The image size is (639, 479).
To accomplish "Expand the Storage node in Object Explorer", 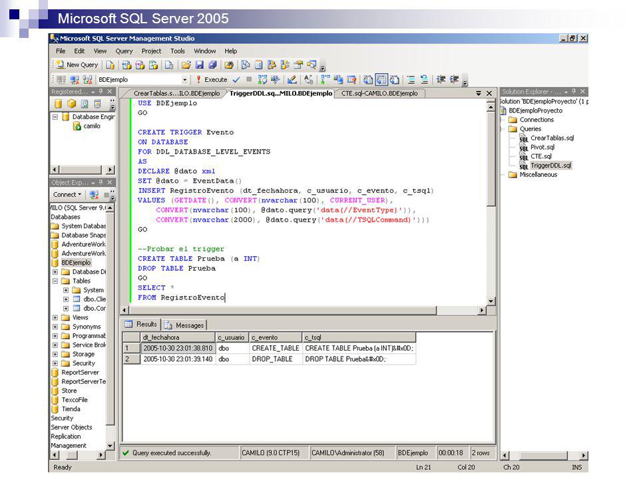I will [x=55, y=355].
